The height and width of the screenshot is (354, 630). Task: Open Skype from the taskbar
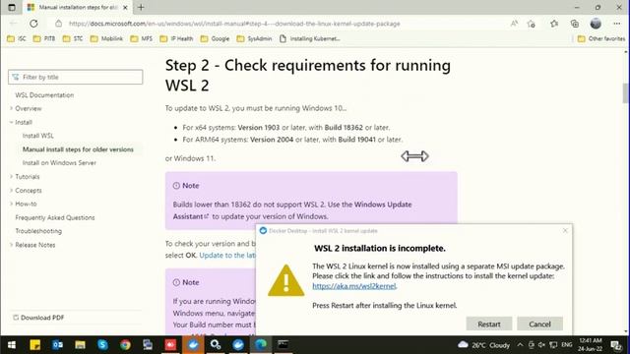pyautogui.click(x=102, y=345)
